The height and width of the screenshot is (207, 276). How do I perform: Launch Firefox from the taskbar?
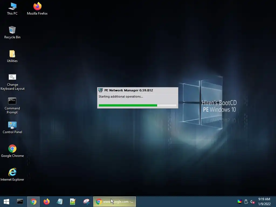coord(46,202)
